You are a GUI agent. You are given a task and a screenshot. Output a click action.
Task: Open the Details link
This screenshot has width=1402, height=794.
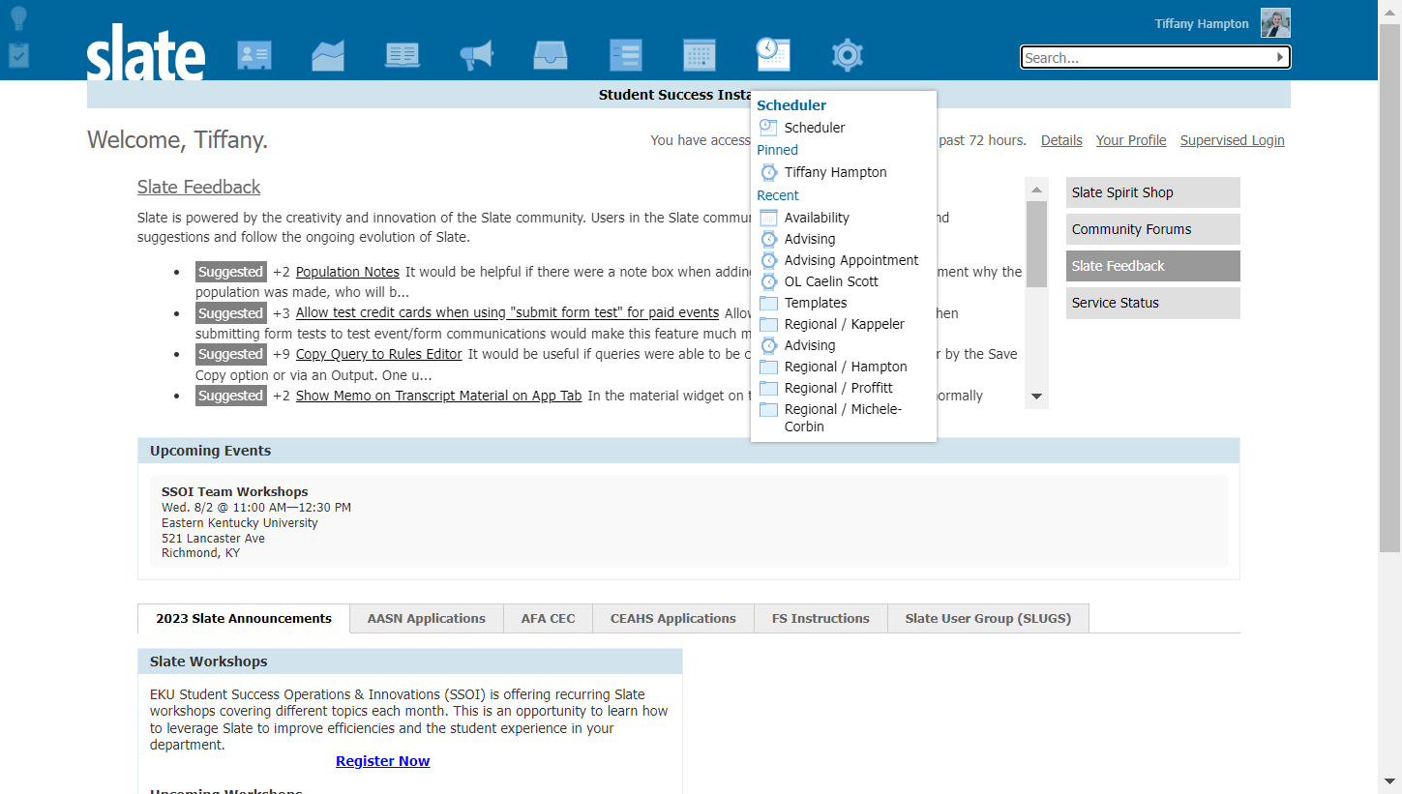[x=1061, y=140]
